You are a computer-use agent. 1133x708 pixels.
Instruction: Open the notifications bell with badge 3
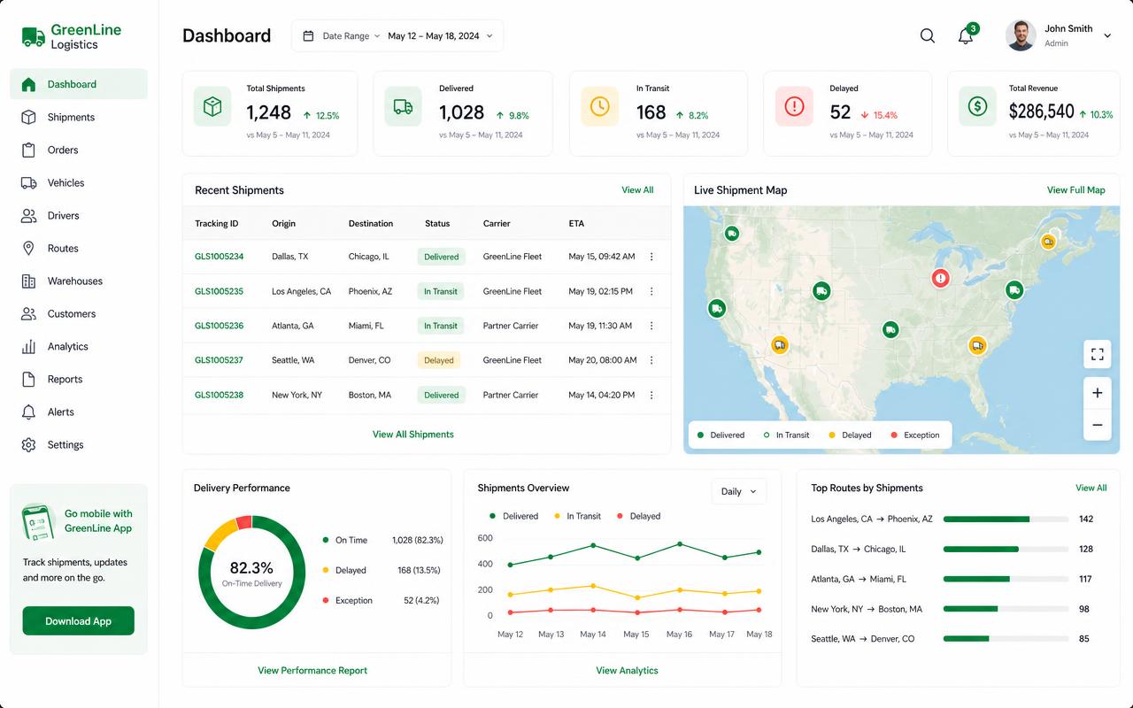[967, 35]
